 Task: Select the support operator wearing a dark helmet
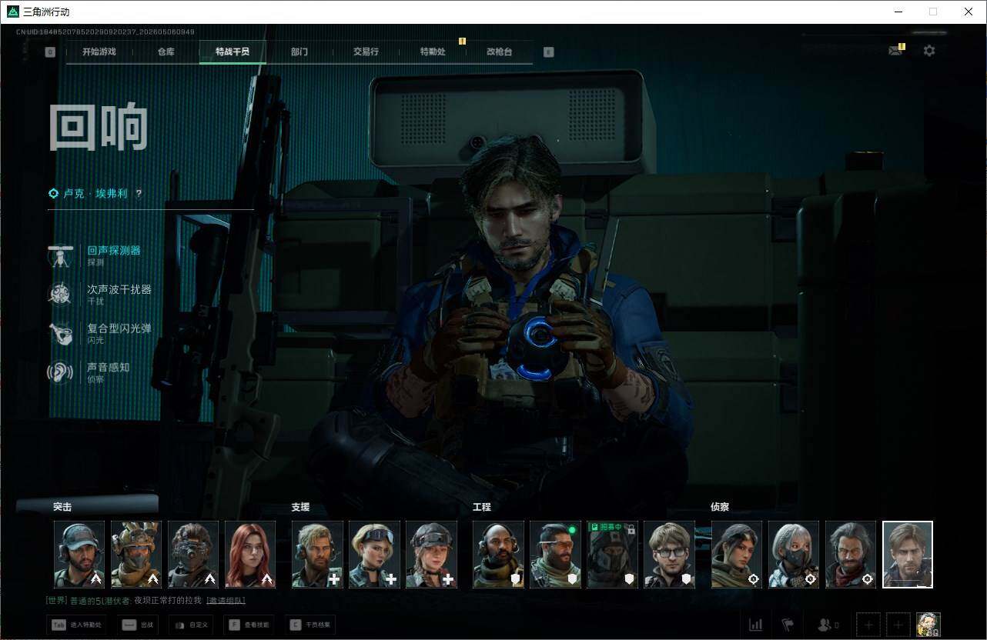click(431, 555)
